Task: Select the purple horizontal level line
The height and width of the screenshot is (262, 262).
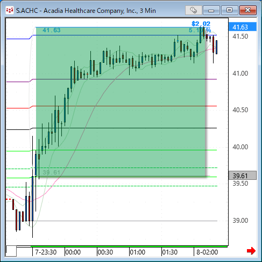Action: 111,79
